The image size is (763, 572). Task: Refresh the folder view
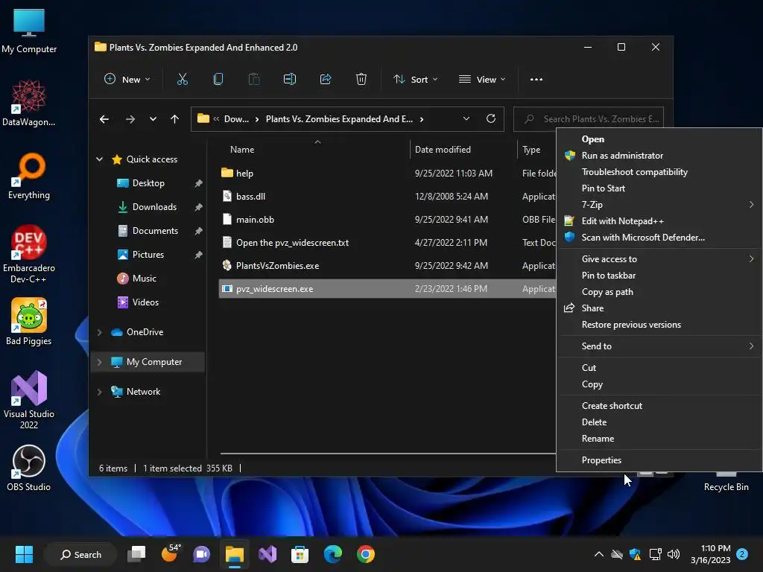(x=491, y=118)
